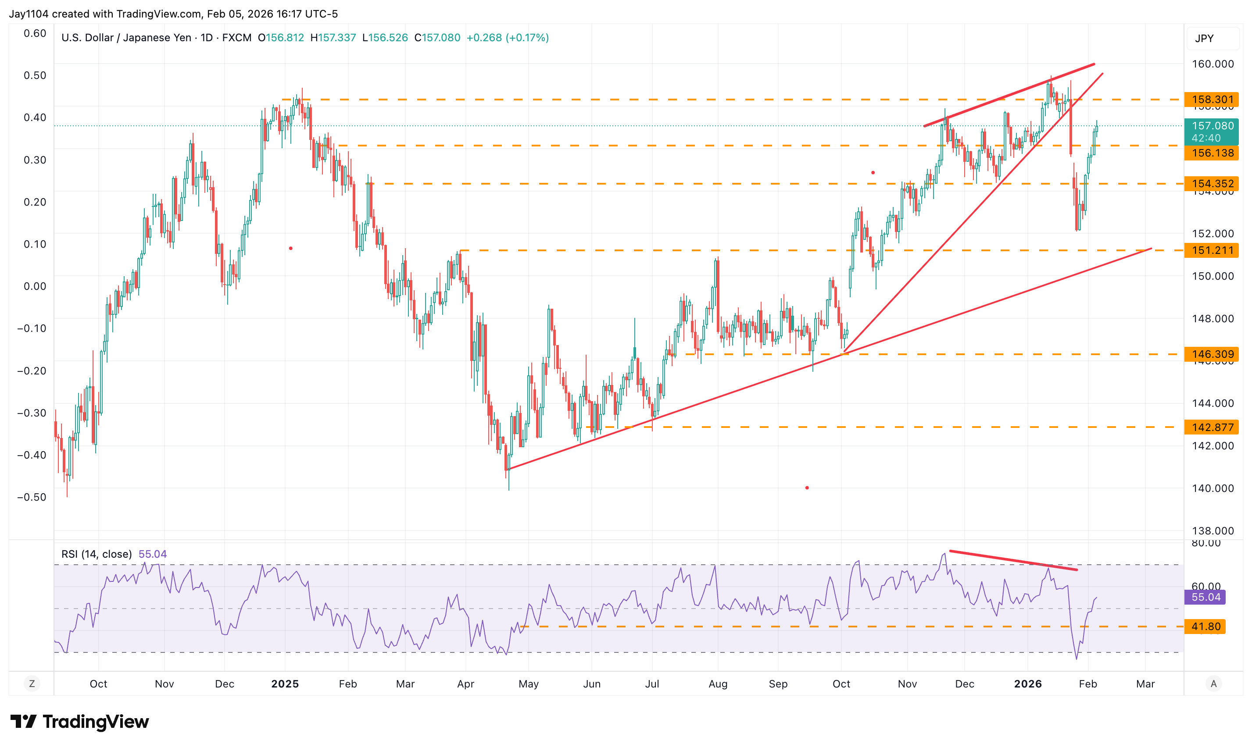Viewport: 1252px width, 748px height.
Task: Click the 156.138 price level label
Action: click(x=1212, y=154)
